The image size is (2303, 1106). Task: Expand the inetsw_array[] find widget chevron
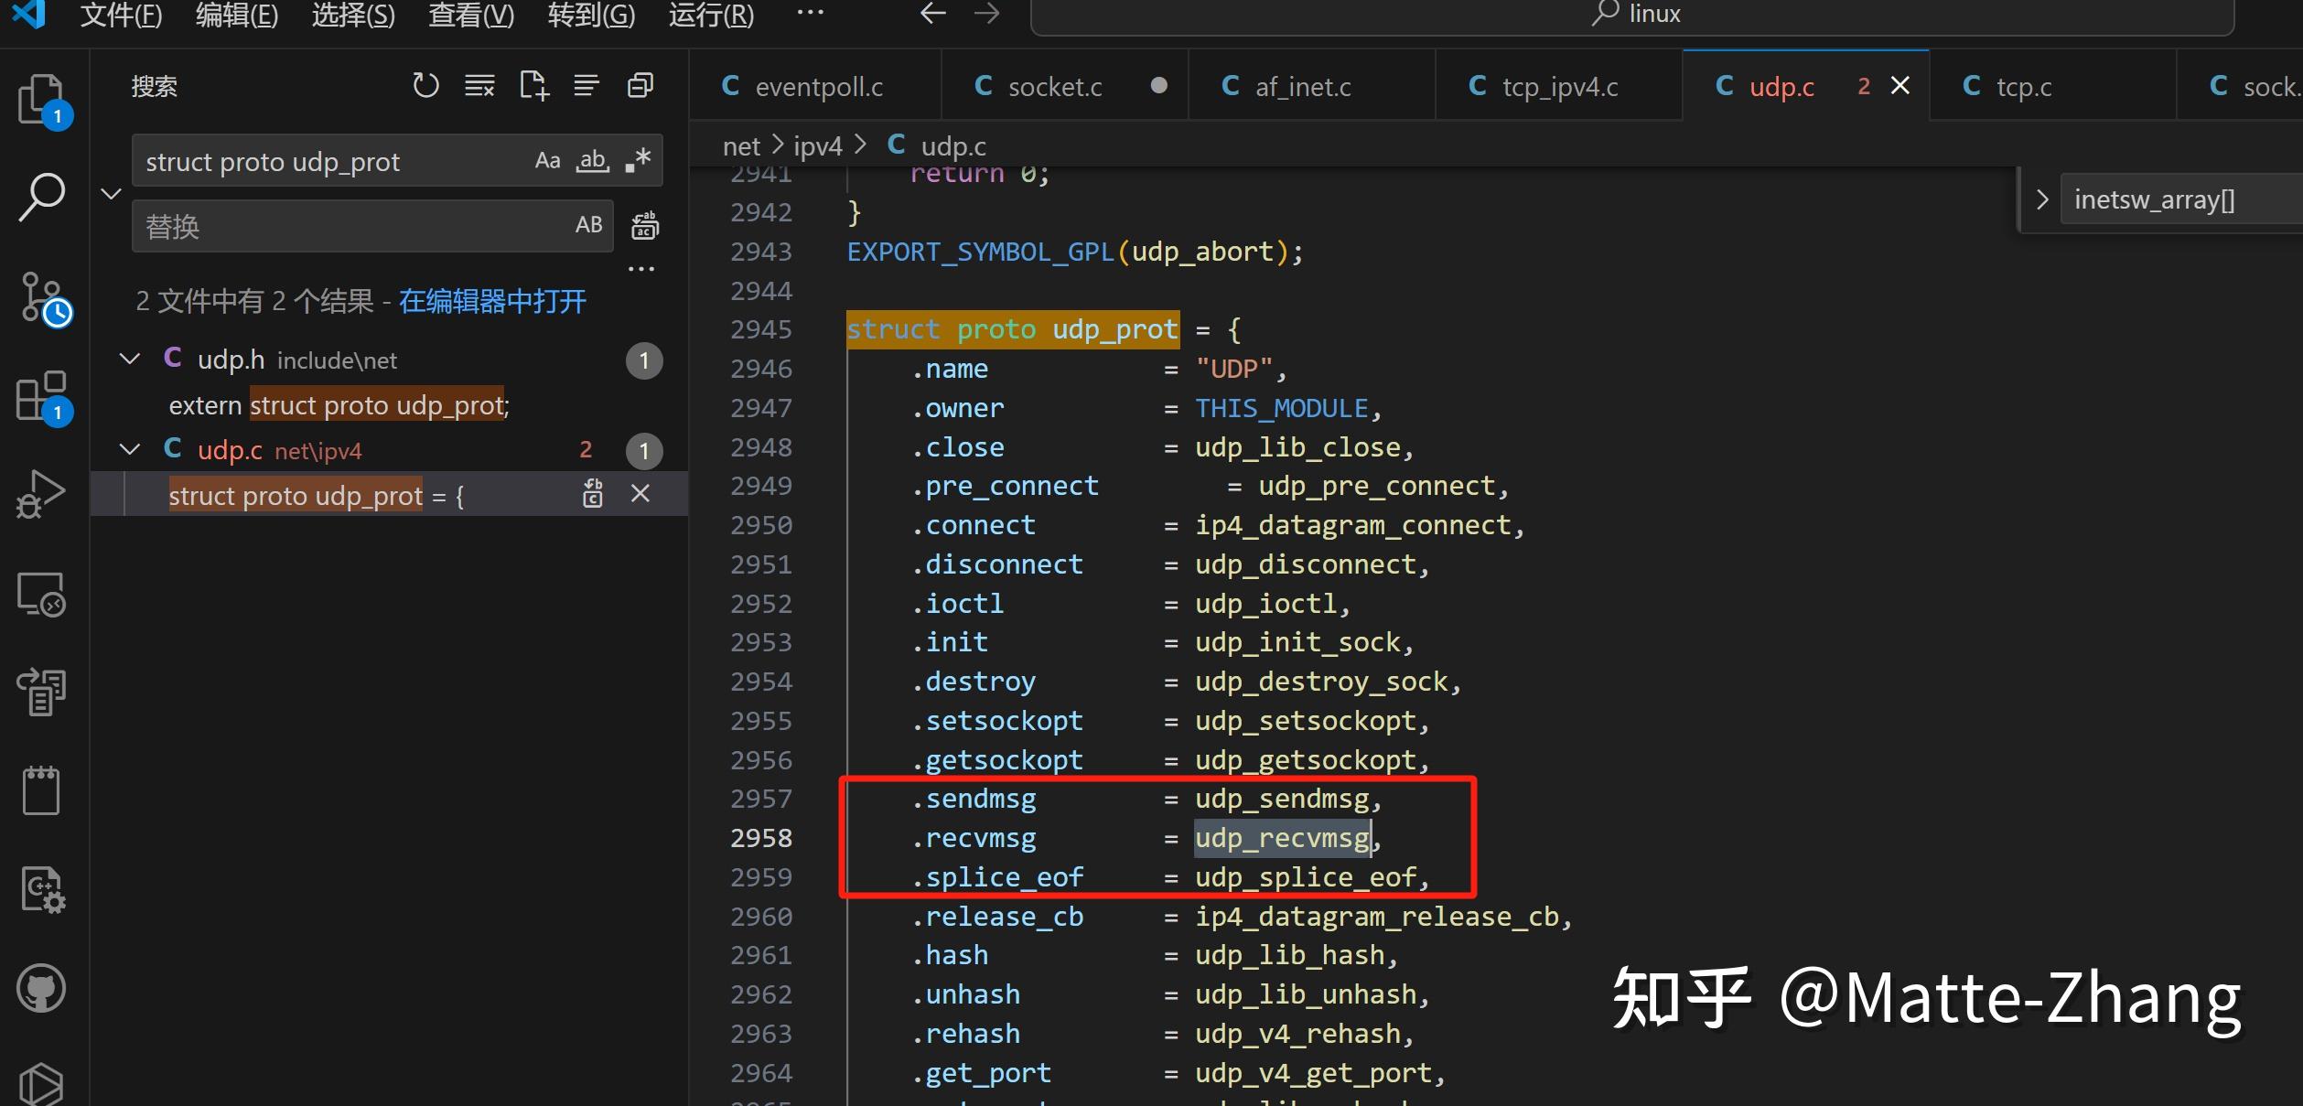click(2041, 199)
